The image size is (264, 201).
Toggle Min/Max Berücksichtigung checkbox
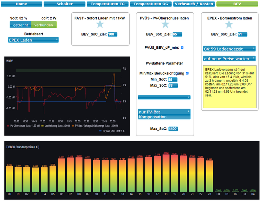(187, 73)
